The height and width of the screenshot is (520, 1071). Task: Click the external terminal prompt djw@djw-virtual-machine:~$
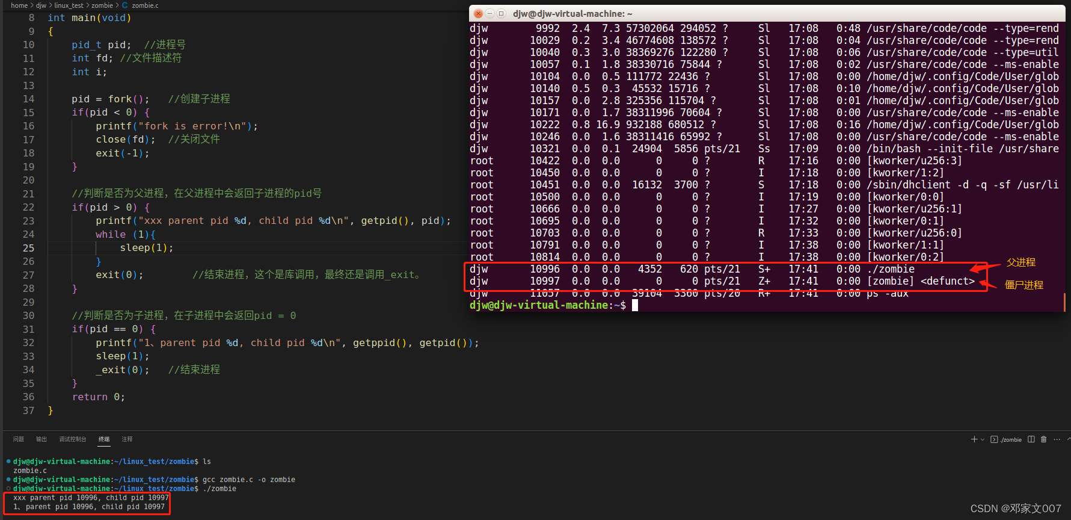(548, 305)
